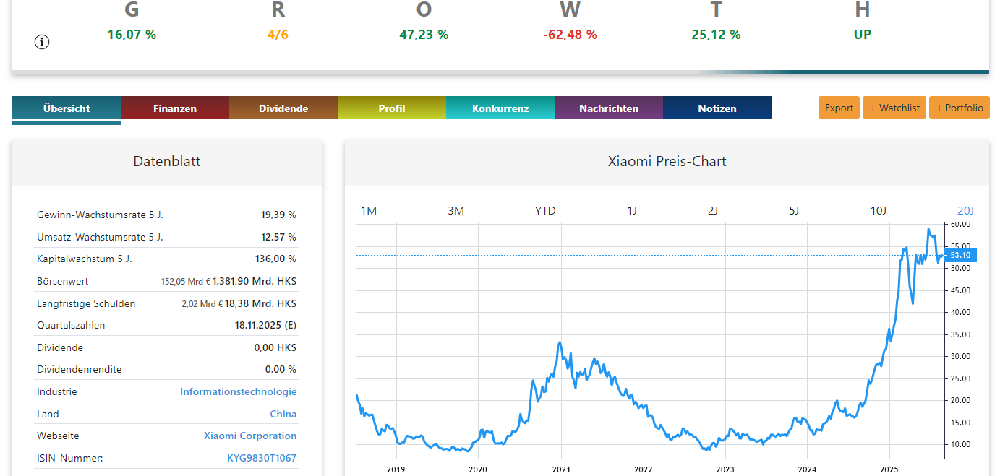1000x476 pixels.
Task: Click the Export button
Action: (x=839, y=108)
